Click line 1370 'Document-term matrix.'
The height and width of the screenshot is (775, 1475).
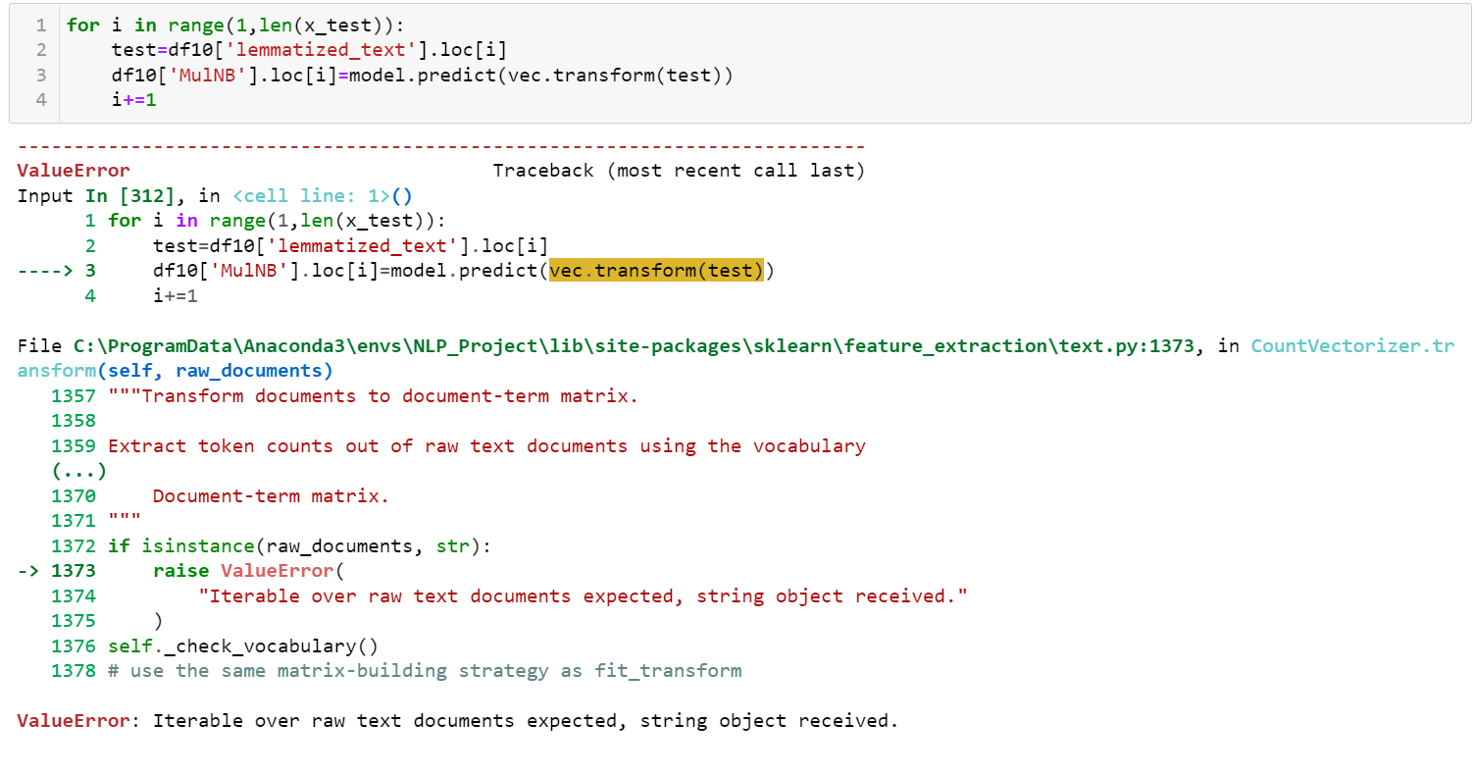[271, 495]
